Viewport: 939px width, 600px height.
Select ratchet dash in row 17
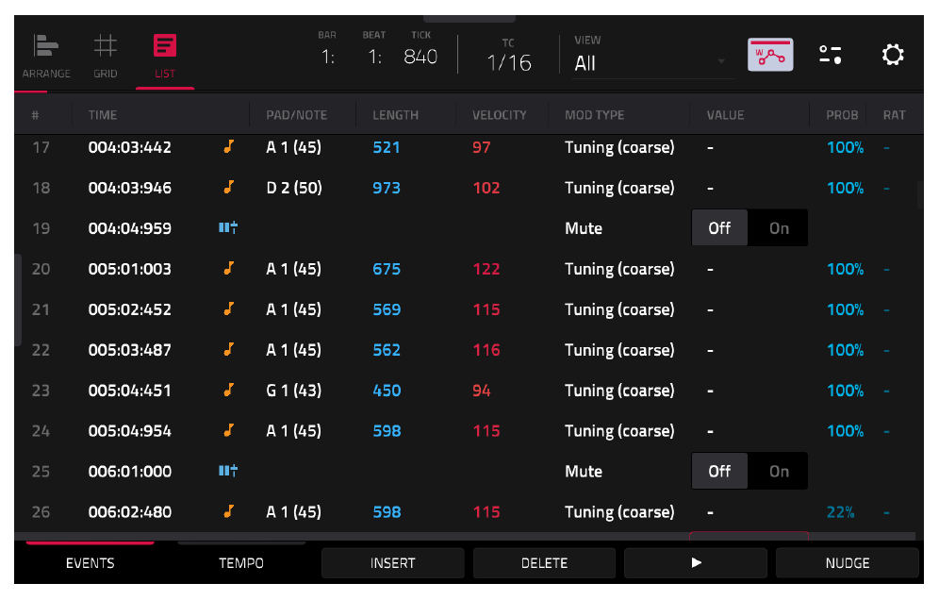[886, 147]
